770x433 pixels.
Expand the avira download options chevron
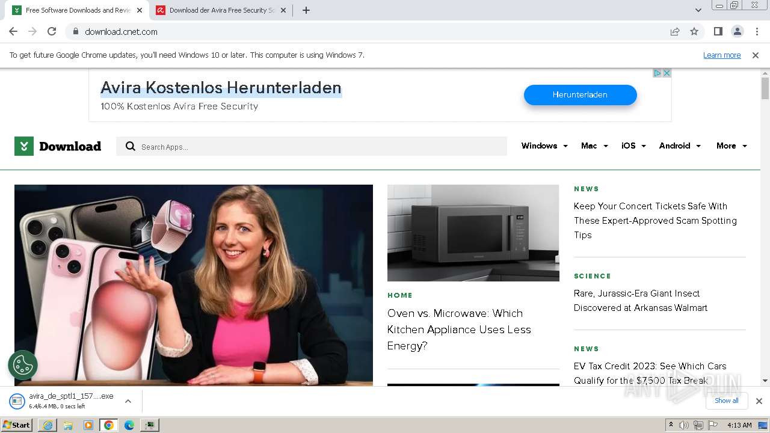pyautogui.click(x=128, y=401)
